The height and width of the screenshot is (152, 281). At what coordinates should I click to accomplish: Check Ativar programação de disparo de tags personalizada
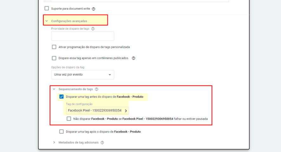54,47
